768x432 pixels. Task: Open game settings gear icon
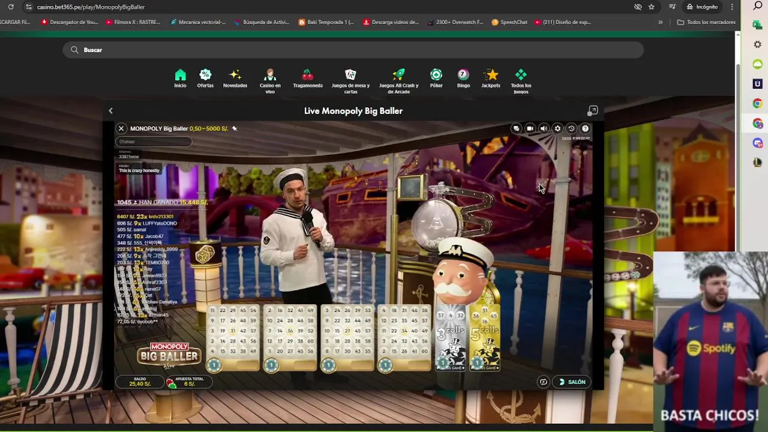click(x=557, y=128)
